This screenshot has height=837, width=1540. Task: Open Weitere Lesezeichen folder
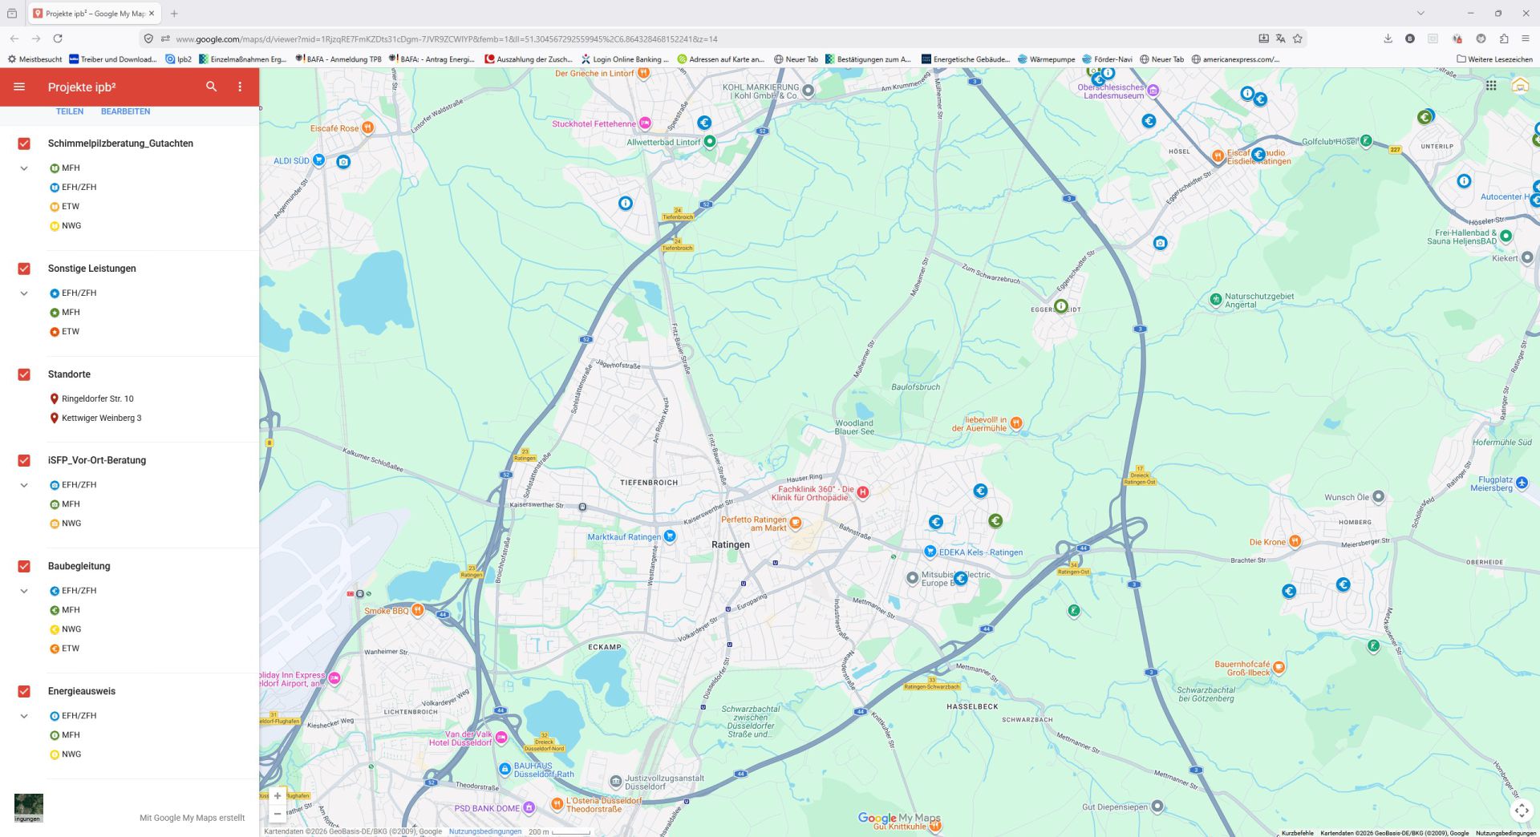[x=1494, y=59]
